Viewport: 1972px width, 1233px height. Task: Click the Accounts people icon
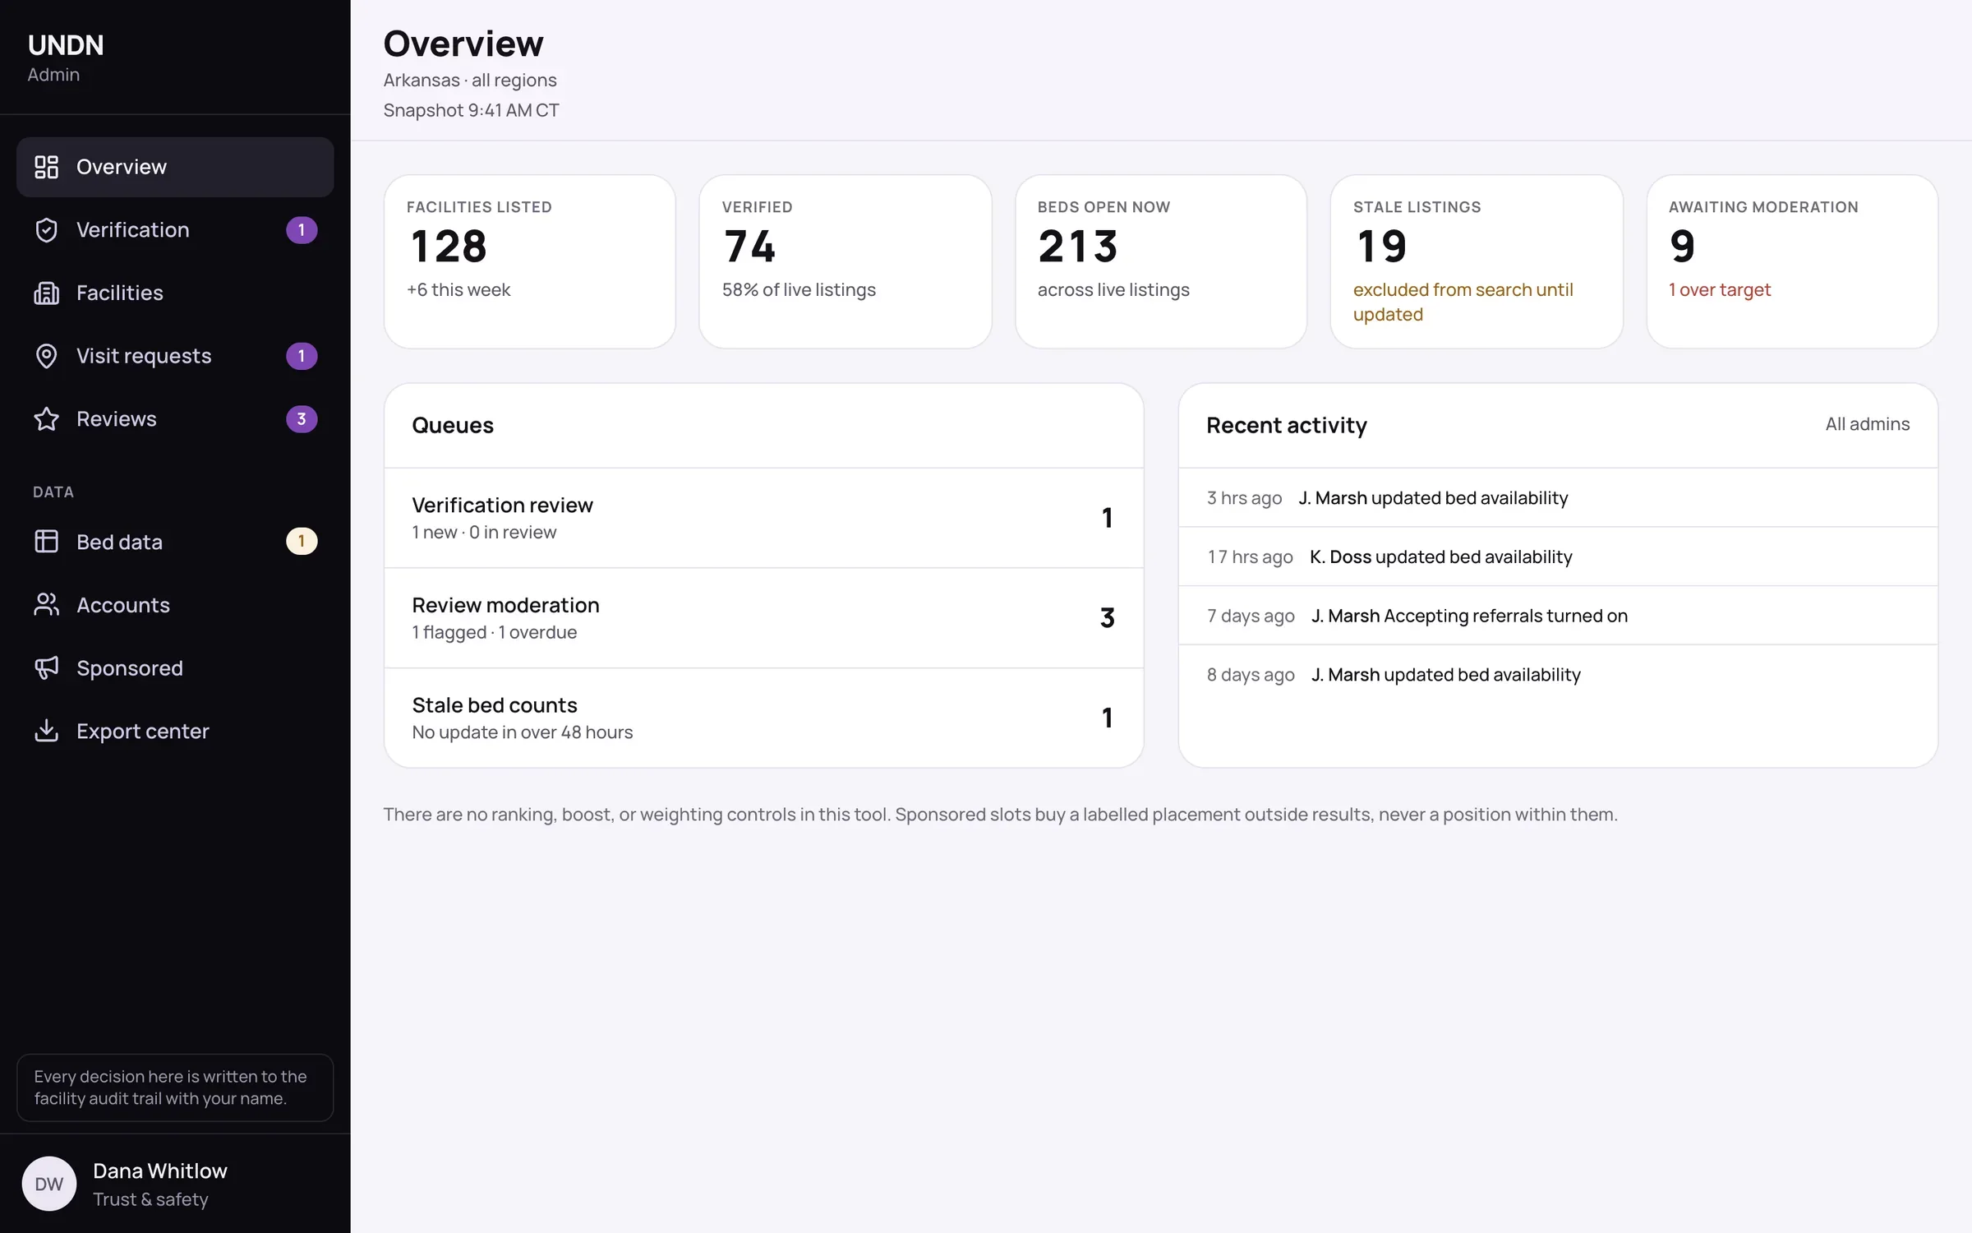tap(46, 605)
